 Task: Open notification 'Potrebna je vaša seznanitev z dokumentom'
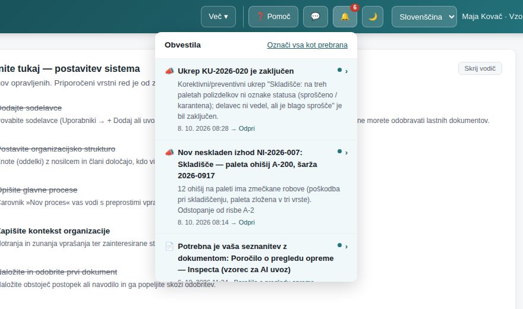(x=256, y=258)
